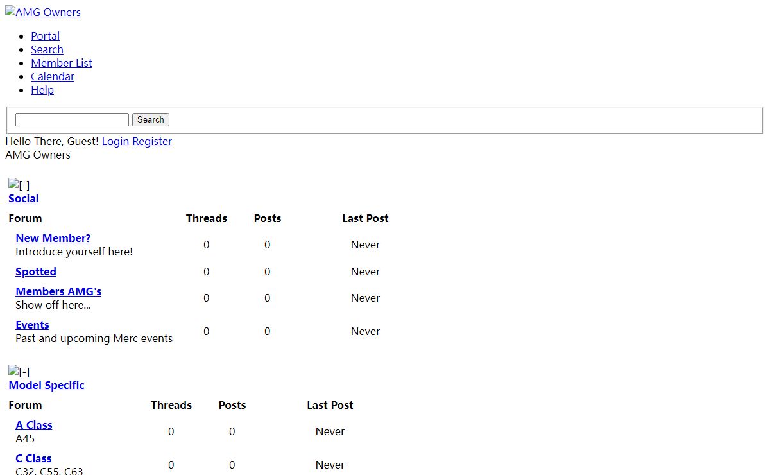Image resolution: width=770 pixels, height=475 pixels.
Task: Click the Posts header in Model Specific table
Action: pos(232,405)
